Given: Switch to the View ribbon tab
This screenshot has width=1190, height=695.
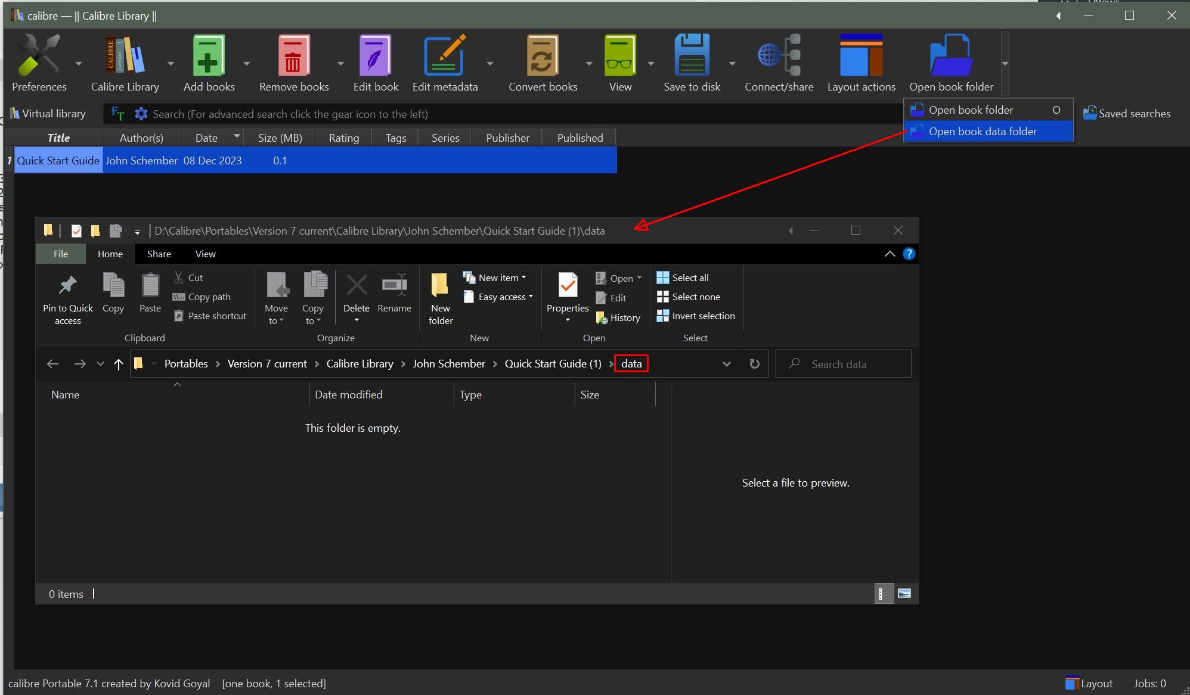Looking at the screenshot, I should [x=205, y=254].
